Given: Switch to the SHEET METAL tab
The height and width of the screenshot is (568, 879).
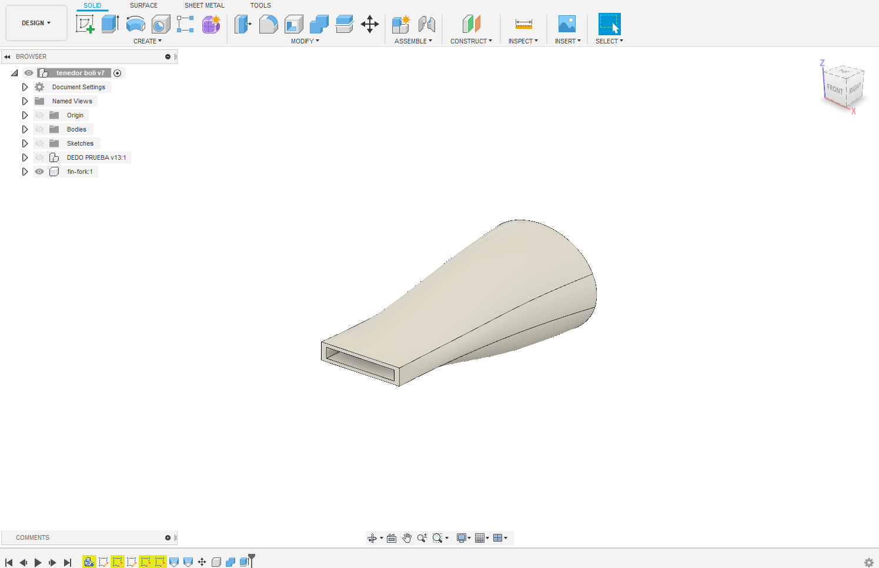Looking at the screenshot, I should click(x=204, y=5).
